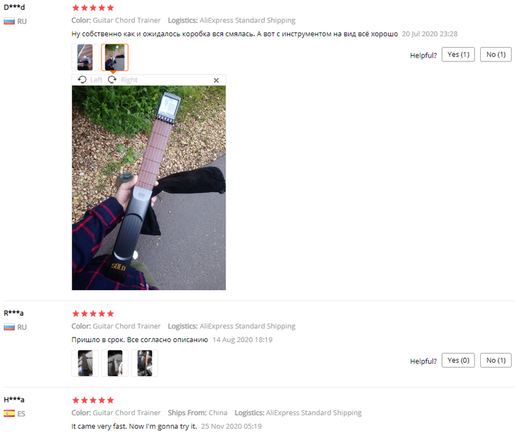517x439 pixels.
Task: Click the Russian flag beside R***a
Action: pos(9,327)
